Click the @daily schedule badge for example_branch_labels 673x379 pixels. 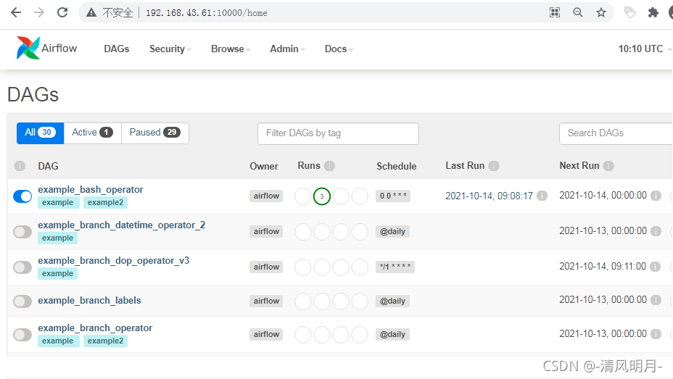(393, 301)
